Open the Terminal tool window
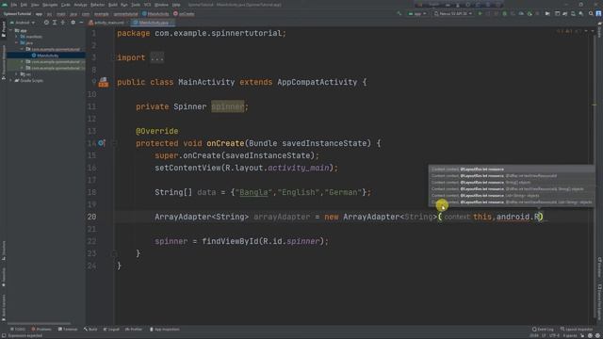 68,330
